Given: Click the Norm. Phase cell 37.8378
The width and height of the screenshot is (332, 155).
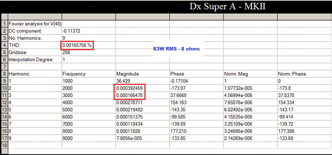Looking at the screenshot, I should coord(305,95).
